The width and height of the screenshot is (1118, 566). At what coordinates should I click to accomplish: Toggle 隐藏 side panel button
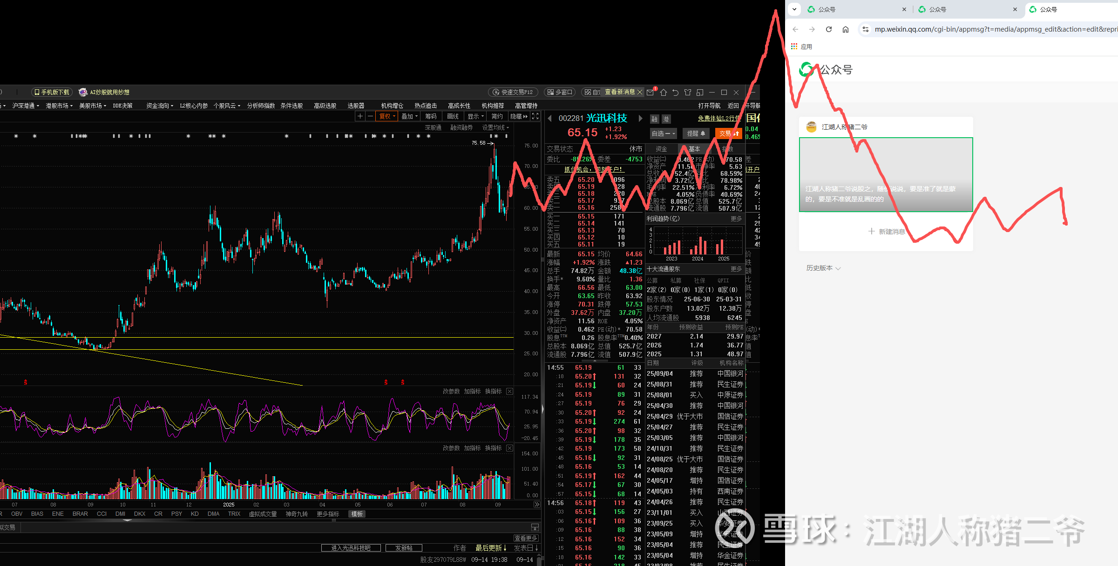coord(519,116)
